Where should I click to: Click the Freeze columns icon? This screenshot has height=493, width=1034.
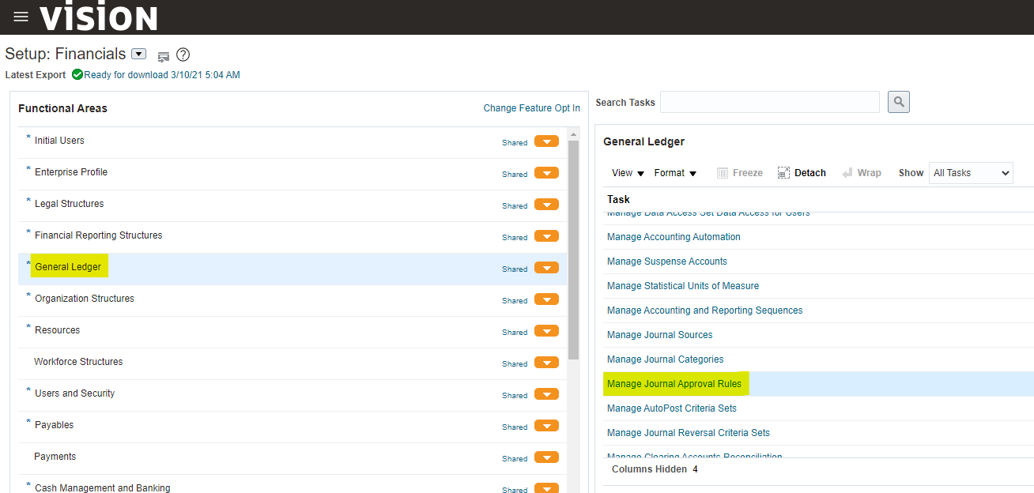coord(723,173)
